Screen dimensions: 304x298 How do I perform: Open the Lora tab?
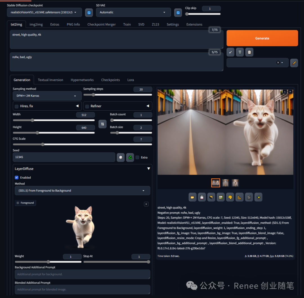click(x=131, y=80)
